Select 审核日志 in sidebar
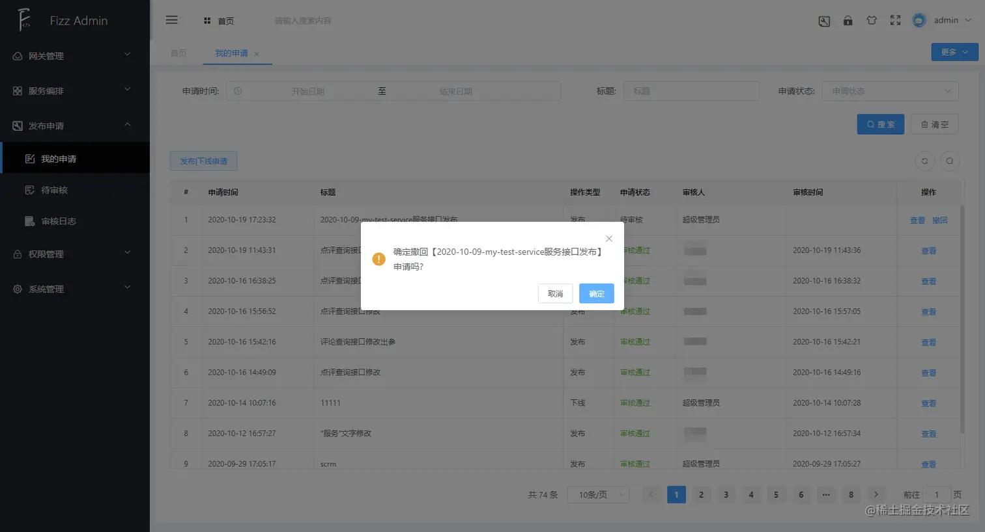Viewport: 985px width, 532px height. [x=75, y=221]
